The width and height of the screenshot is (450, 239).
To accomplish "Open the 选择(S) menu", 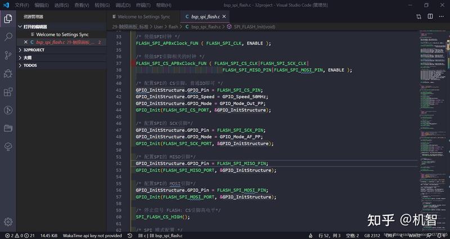I will click(62, 5).
